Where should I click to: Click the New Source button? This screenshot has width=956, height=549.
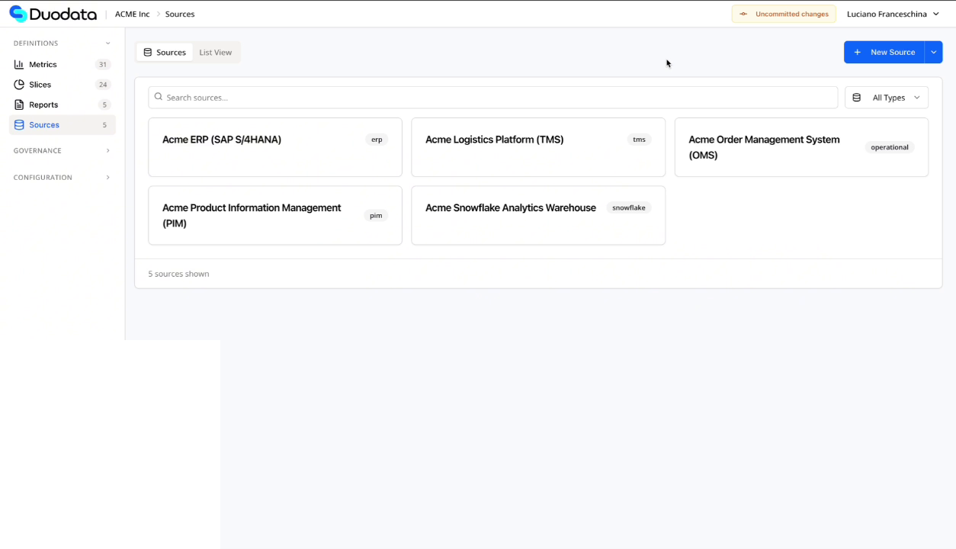[884, 52]
